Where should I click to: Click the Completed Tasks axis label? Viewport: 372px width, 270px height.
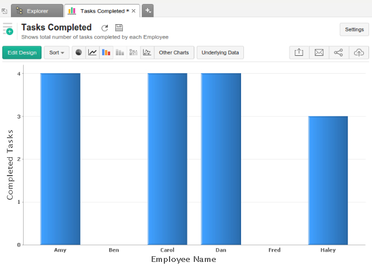click(x=10, y=165)
